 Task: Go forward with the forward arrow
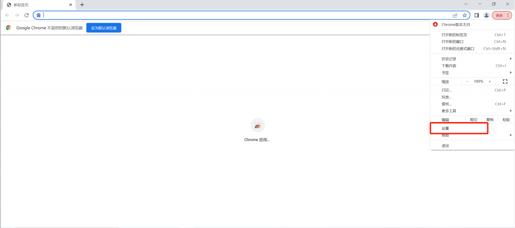(17, 16)
